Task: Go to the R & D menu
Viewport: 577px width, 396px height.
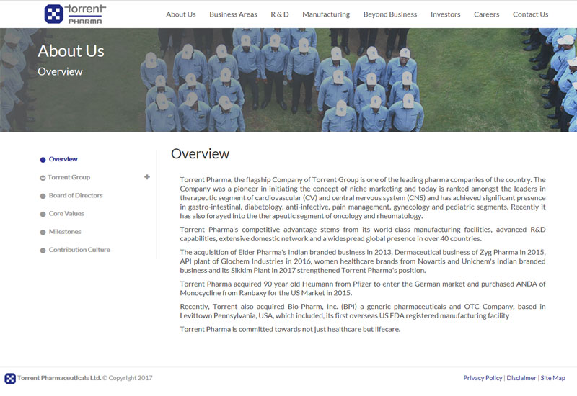Action: click(280, 14)
